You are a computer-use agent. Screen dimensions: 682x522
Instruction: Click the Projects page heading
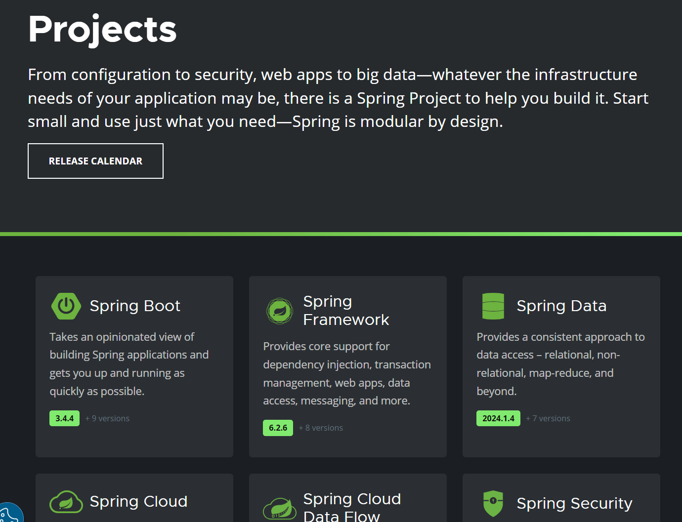click(102, 30)
